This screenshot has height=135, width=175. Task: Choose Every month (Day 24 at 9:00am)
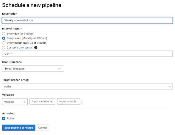click(4, 43)
